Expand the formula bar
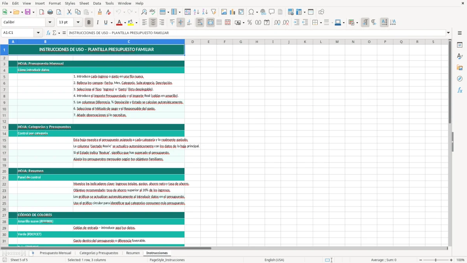 tap(449, 33)
